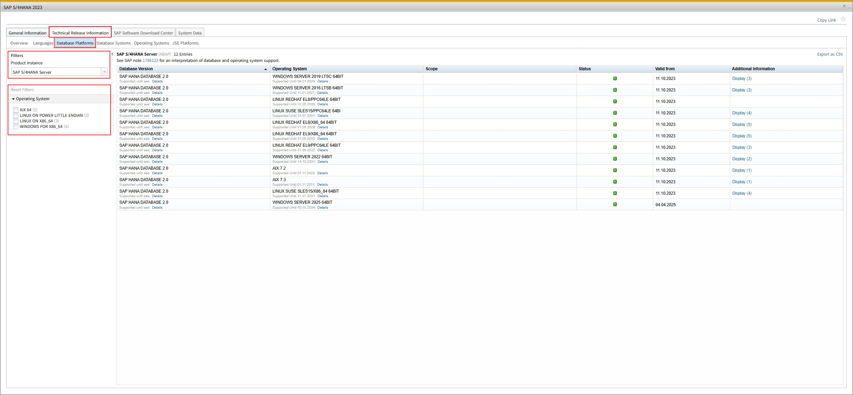853x395 pixels.
Task: Open OS Details link for WINDOWS SERVER 2025
Action: tap(322, 208)
